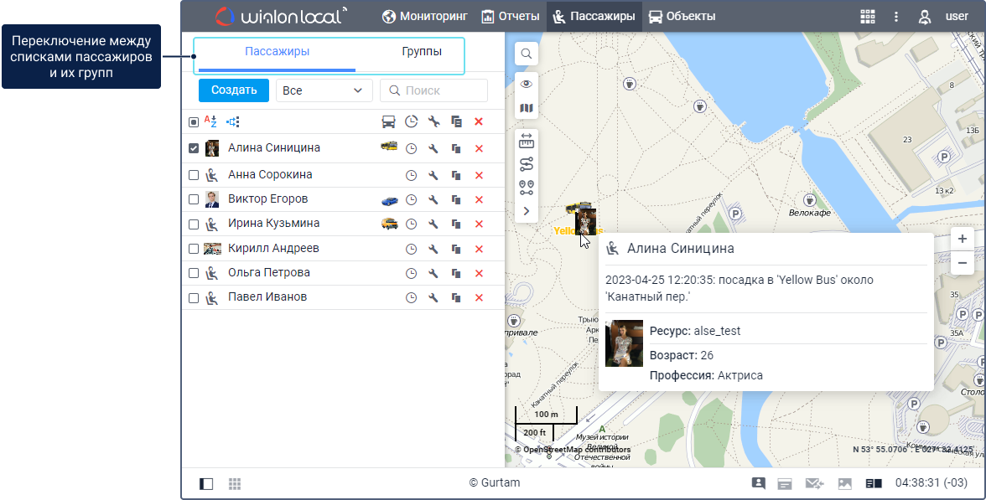Copy passenger Ирина Кузьмина with copy icon
The height and width of the screenshot is (500, 986).
[x=456, y=224]
